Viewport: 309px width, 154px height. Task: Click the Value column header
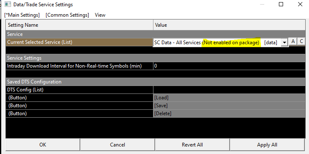click(229, 25)
